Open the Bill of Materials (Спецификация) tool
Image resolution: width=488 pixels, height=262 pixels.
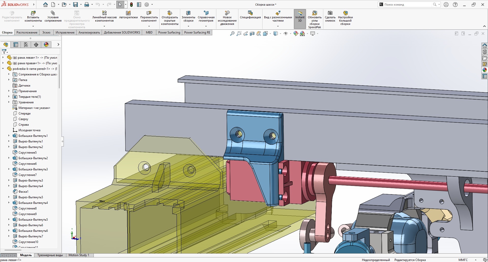tap(250, 13)
